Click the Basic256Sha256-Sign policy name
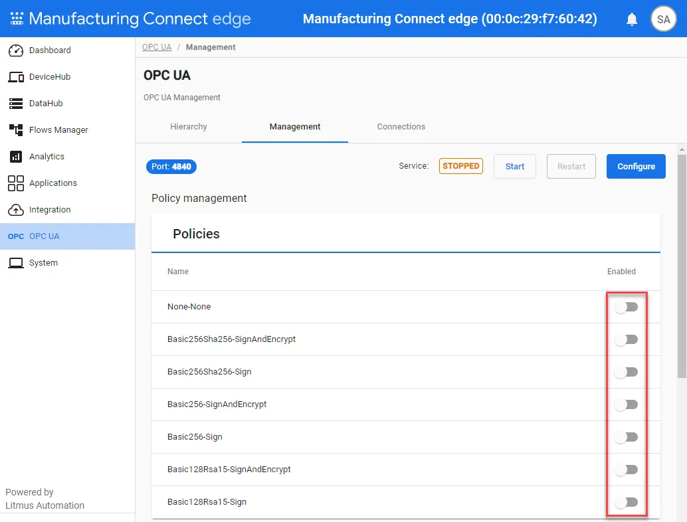Screen dimensions: 687x522 (x=209, y=372)
